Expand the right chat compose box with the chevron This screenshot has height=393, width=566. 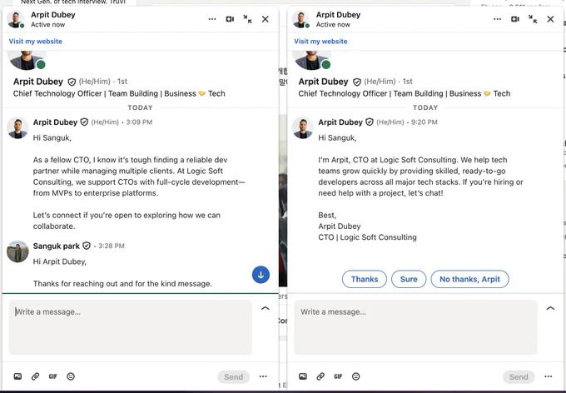click(550, 308)
